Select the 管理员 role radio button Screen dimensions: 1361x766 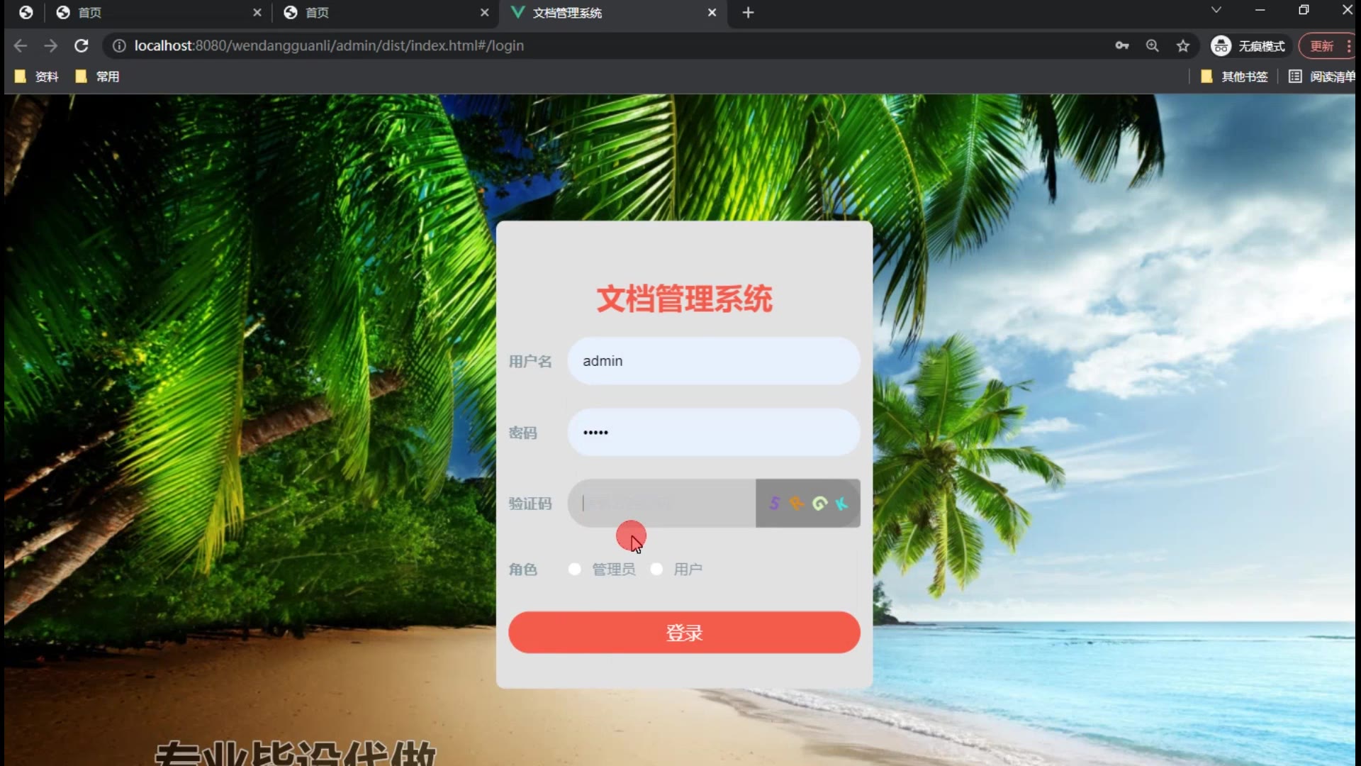(575, 570)
